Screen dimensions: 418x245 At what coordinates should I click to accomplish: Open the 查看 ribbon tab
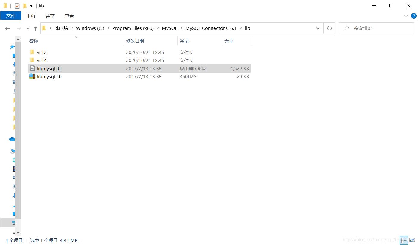[x=69, y=16]
